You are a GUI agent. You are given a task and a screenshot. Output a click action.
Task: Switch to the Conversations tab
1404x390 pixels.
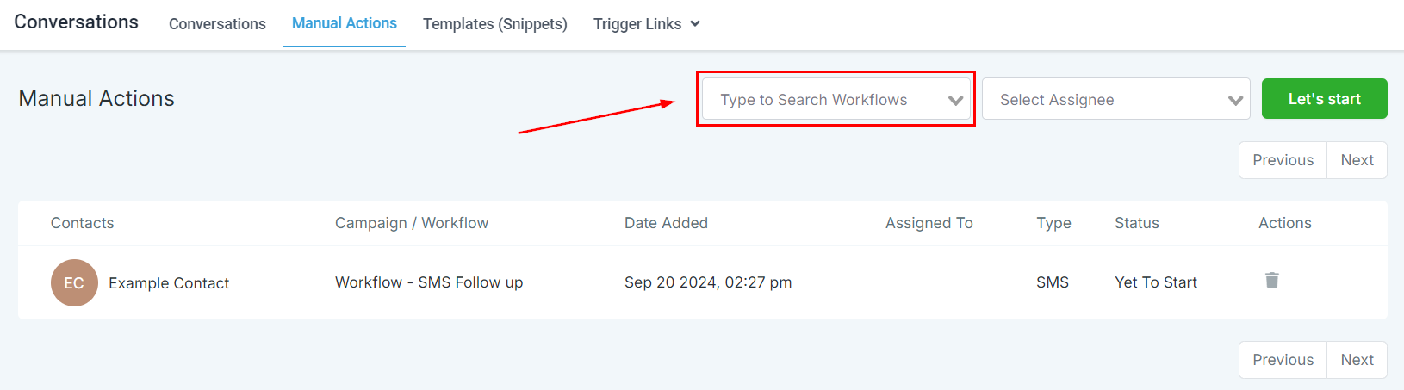217,24
